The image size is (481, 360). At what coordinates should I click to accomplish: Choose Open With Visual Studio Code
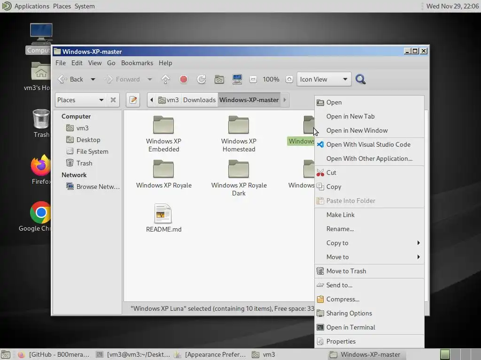369,144
